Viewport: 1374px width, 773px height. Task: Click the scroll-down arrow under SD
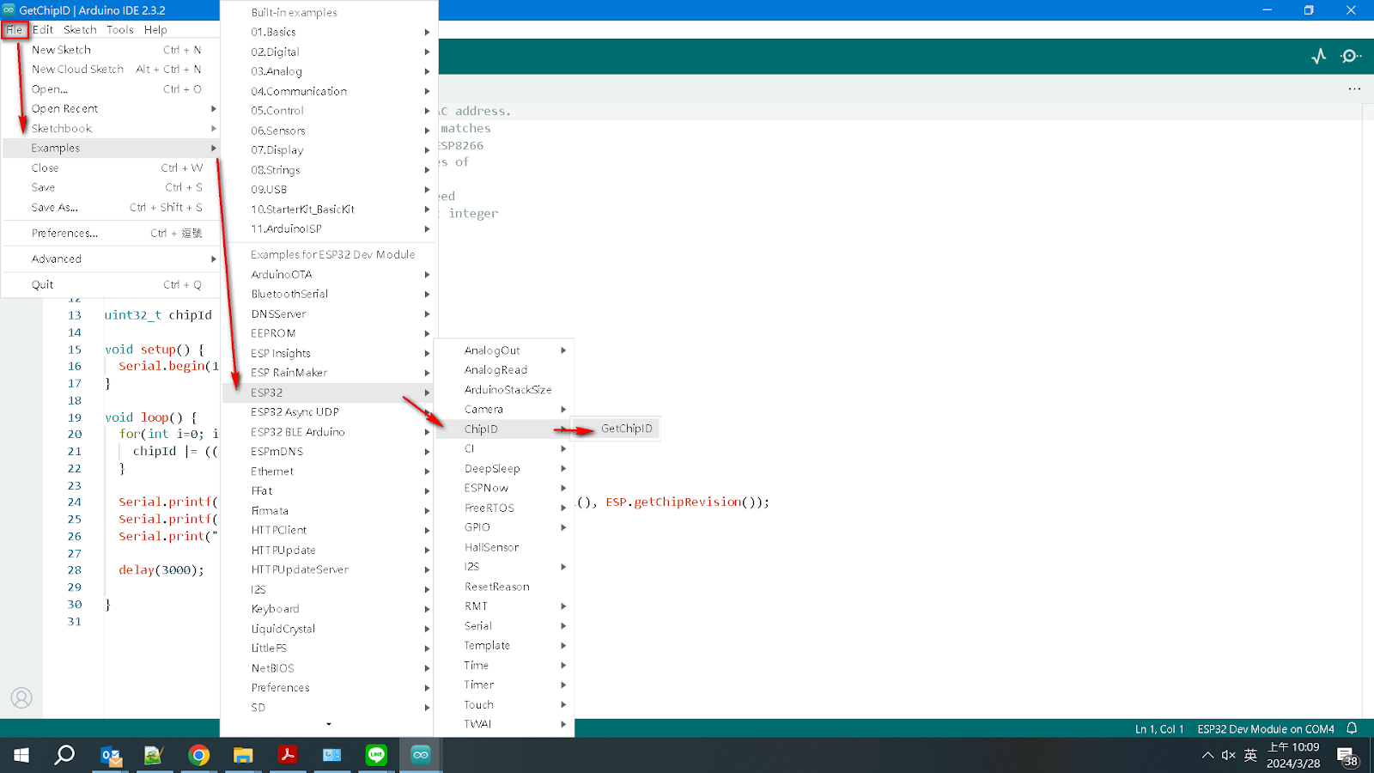[x=329, y=725]
